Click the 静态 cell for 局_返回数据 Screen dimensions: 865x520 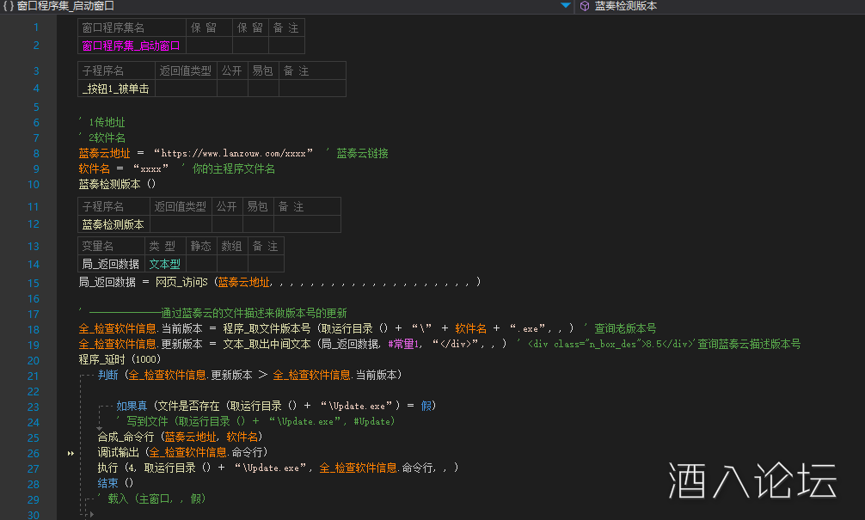coord(201,265)
